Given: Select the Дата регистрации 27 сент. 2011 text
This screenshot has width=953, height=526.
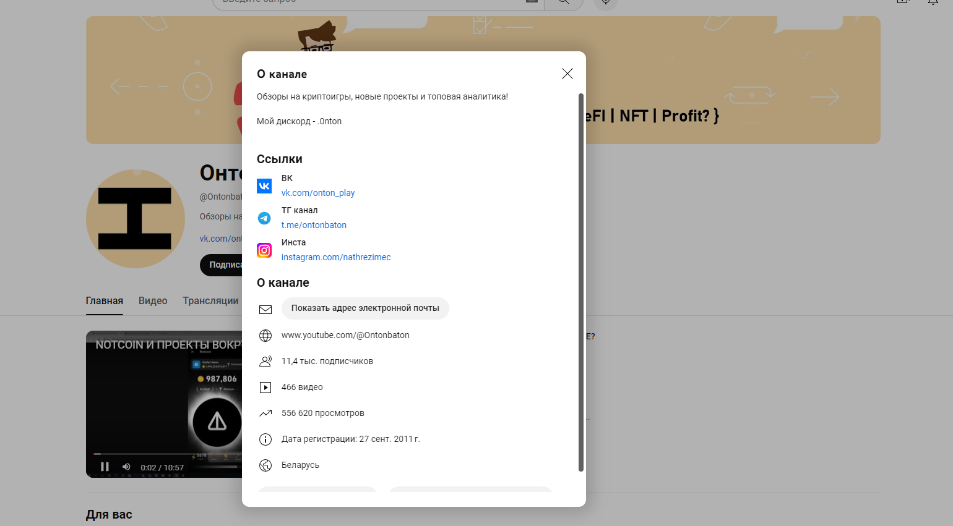Looking at the screenshot, I should 351,439.
